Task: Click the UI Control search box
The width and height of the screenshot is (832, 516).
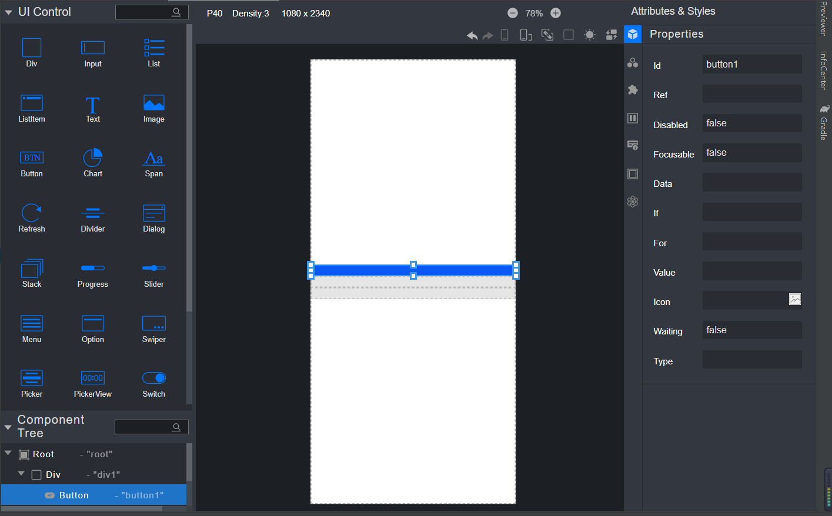Action: pos(152,12)
